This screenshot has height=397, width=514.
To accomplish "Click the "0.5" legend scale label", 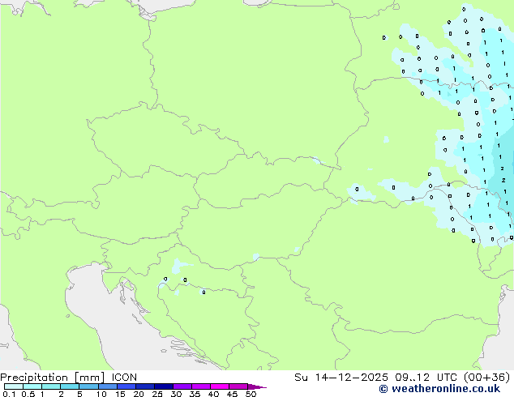I will point(28,394).
